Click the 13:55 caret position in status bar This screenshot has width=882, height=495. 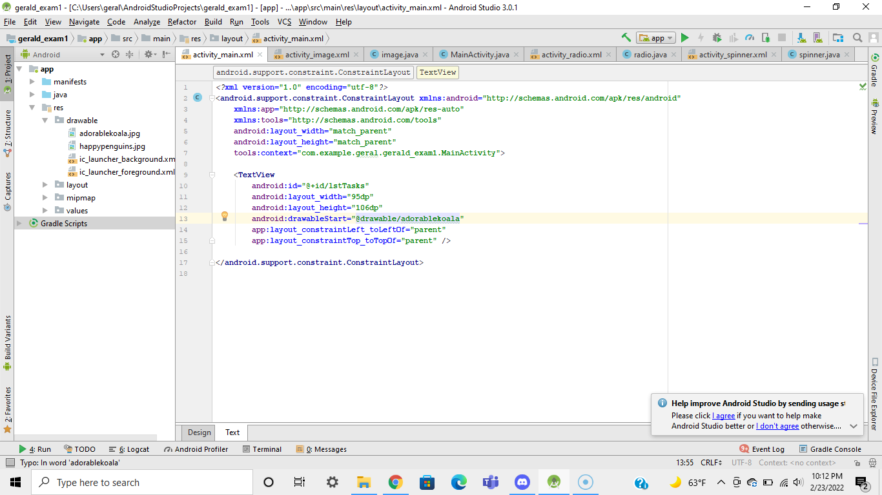(x=685, y=463)
